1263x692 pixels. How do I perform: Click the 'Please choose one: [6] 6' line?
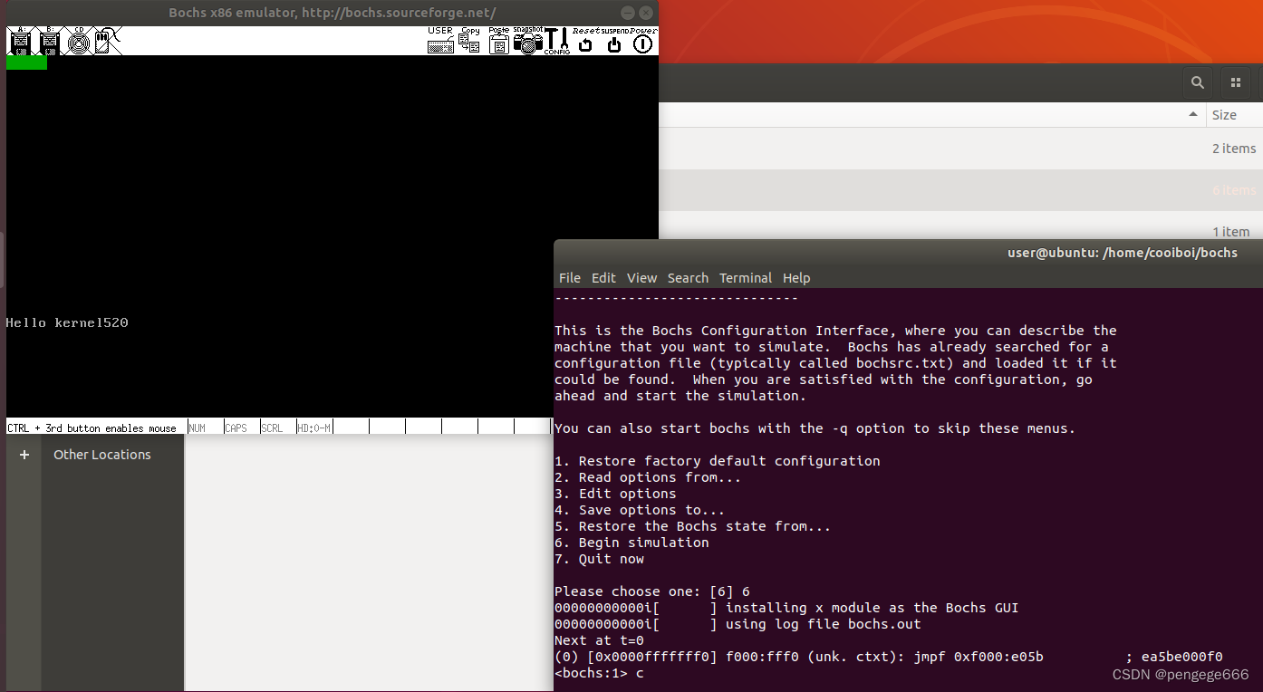(652, 591)
